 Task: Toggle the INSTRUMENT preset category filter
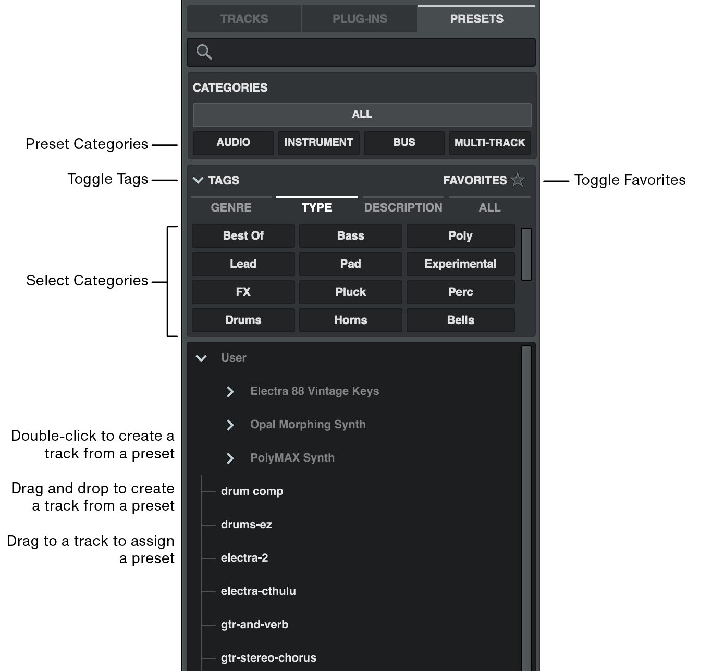(x=318, y=142)
